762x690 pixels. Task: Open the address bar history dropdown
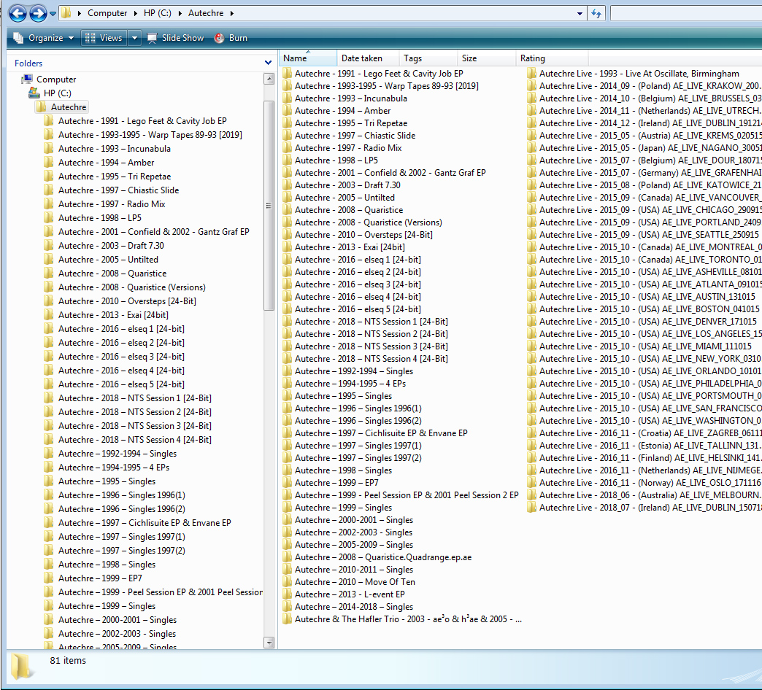coord(580,14)
